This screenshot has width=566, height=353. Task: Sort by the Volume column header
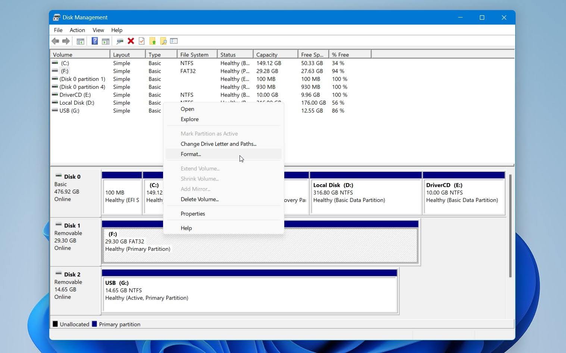coord(80,55)
